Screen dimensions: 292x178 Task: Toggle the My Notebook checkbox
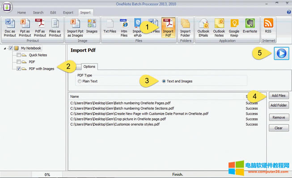tap(11, 48)
